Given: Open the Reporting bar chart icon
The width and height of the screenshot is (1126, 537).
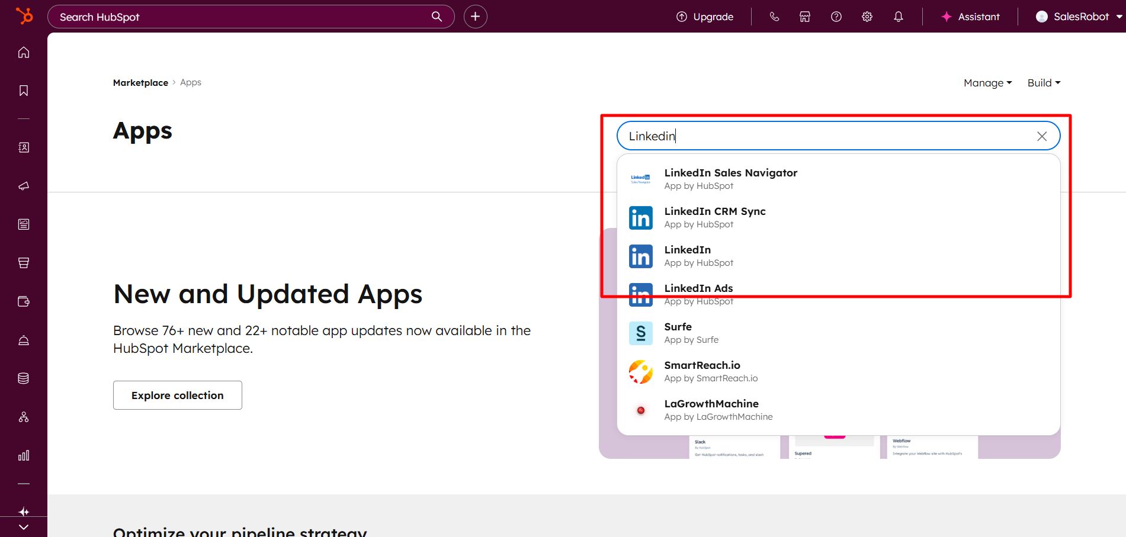Looking at the screenshot, I should [x=24, y=455].
